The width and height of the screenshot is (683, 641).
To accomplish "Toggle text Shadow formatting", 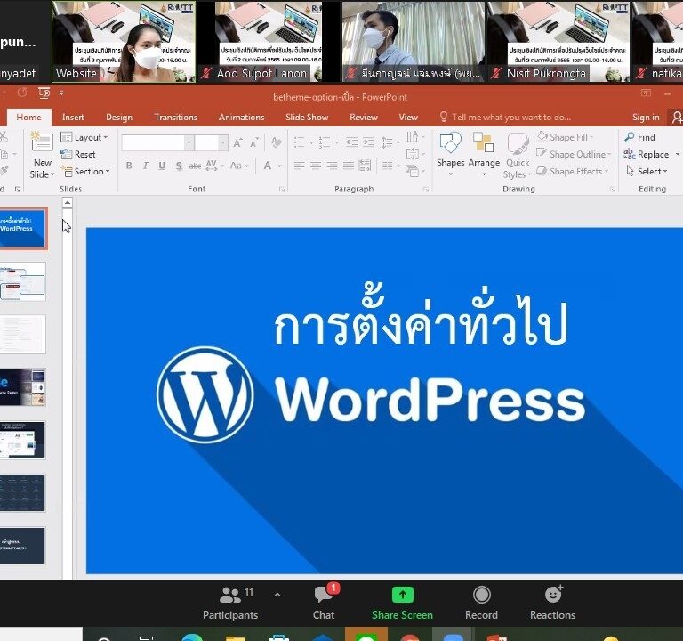I will 179,166.
